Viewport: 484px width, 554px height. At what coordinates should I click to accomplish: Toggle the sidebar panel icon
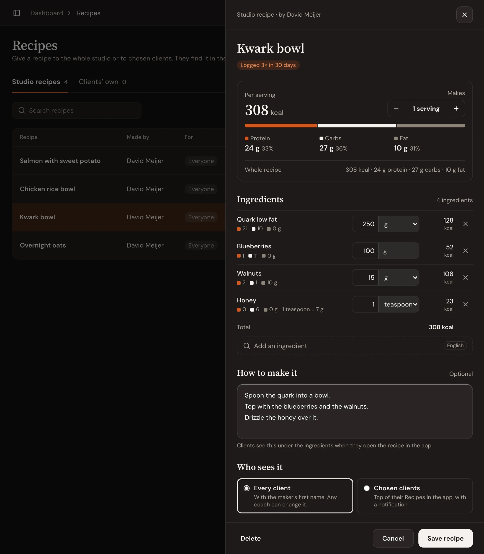point(16,13)
